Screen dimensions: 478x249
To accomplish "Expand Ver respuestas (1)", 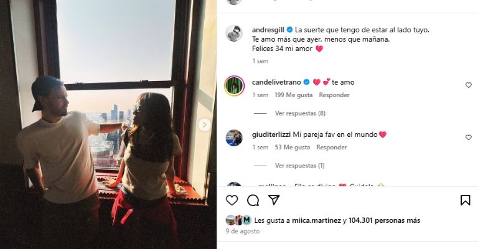I will (299, 166).
